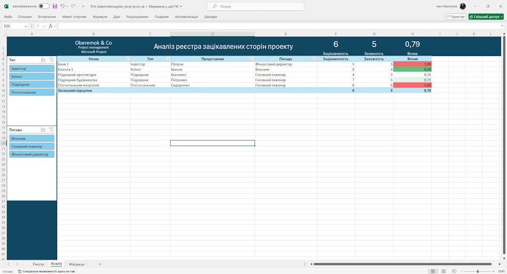The height and width of the screenshot is (274, 507).
Task: Click the 100% zoom level
Action: [x=501, y=271]
